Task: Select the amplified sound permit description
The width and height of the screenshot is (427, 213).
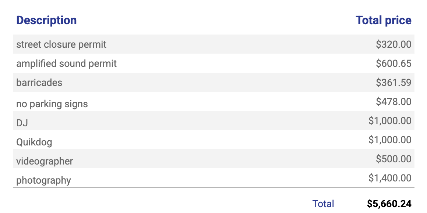Action: [x=67, y=64]
